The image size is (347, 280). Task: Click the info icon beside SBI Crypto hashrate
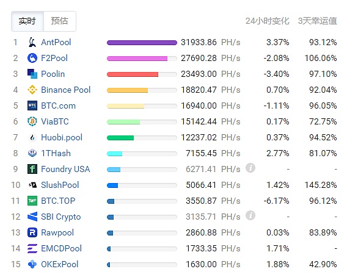pyautogui.click(x=250, y=215)
